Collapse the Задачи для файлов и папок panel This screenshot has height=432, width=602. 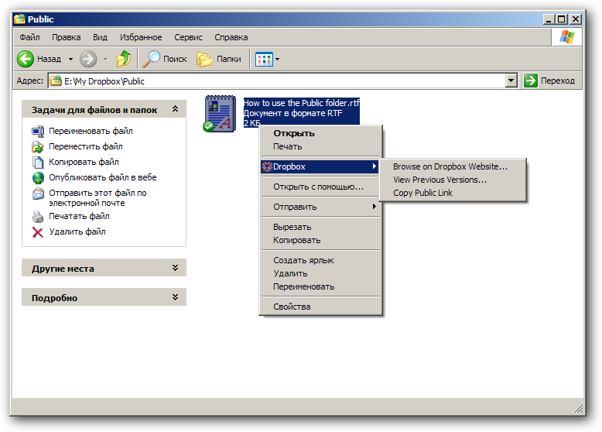(175, 109)
